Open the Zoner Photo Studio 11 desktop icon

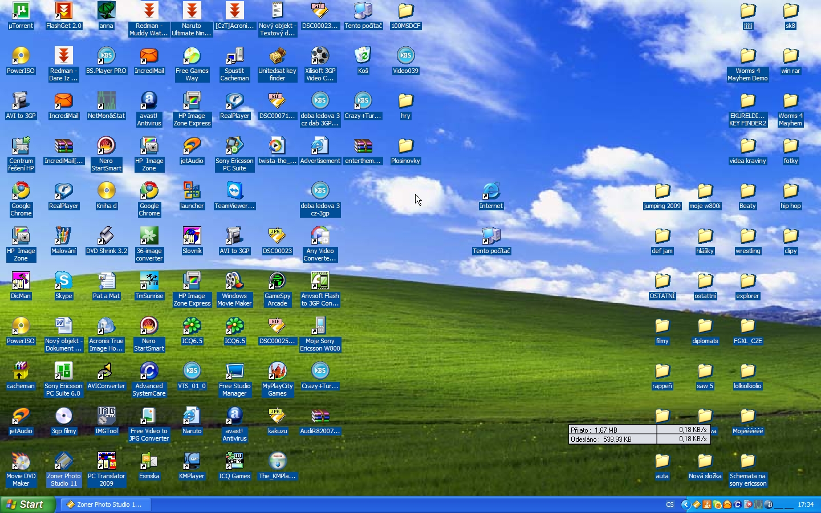[x=64, y=470]
